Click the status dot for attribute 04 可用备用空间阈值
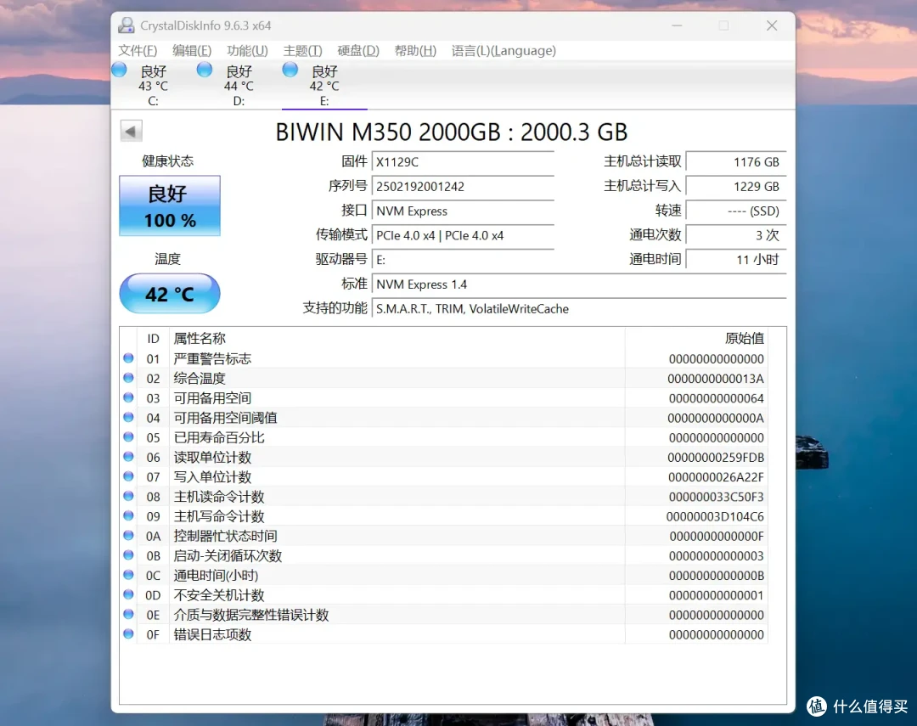The height and width of the screenshot is (726, 917). tap(129, 417)
